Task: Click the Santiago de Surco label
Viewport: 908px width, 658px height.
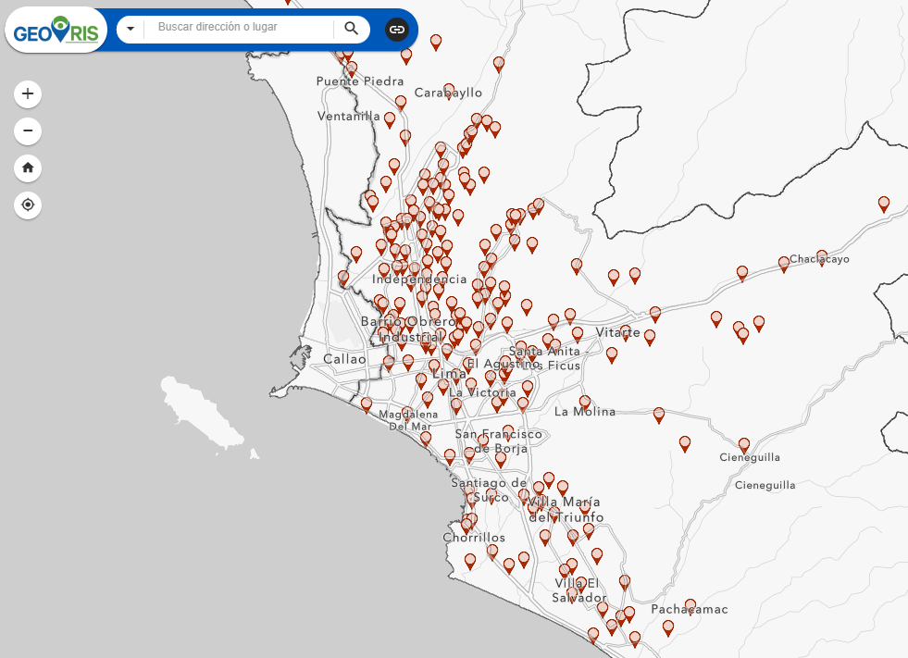Action: coord(490,490)
